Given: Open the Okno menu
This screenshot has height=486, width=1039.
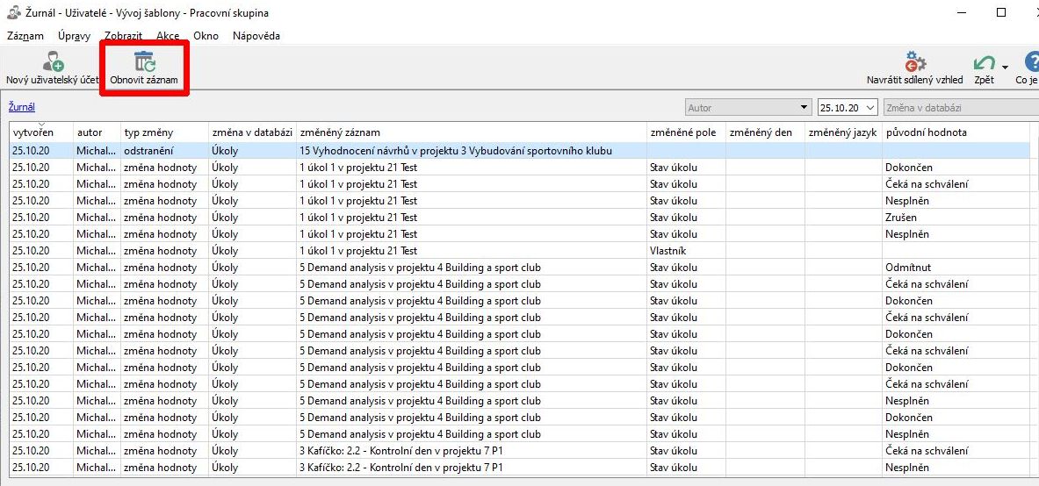Looking at the screenshot, I should pos(206,36).
